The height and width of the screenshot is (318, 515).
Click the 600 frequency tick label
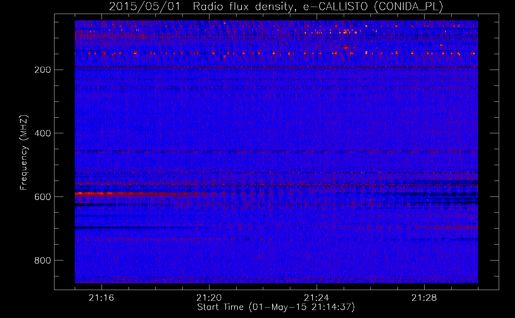pyautogui.click(x=43, y=197)
